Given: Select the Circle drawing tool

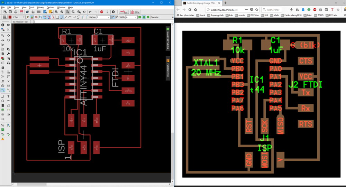Looking at the screenshot, I should point(3,101).
